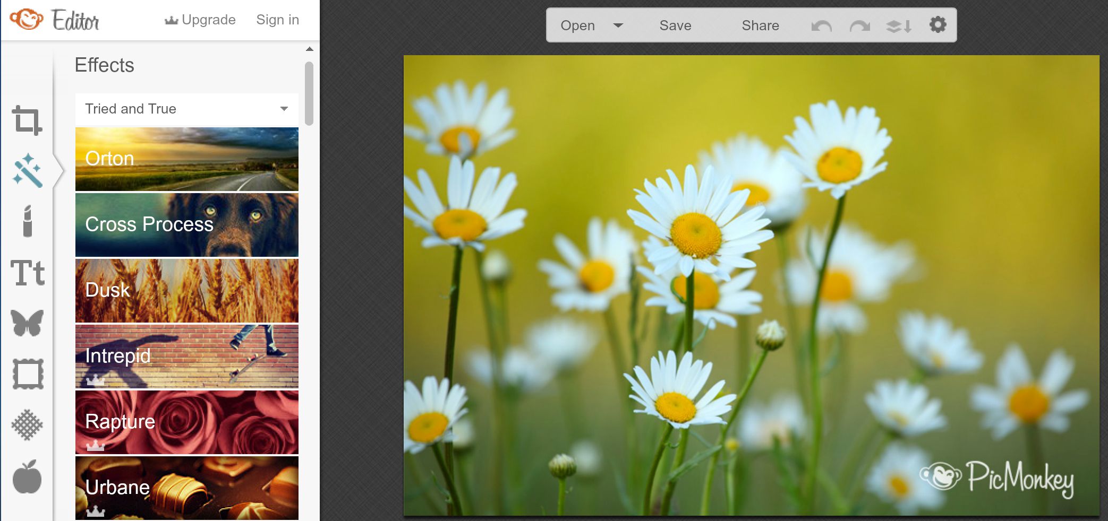Select the Crop basic edits tool

point(27,120)
